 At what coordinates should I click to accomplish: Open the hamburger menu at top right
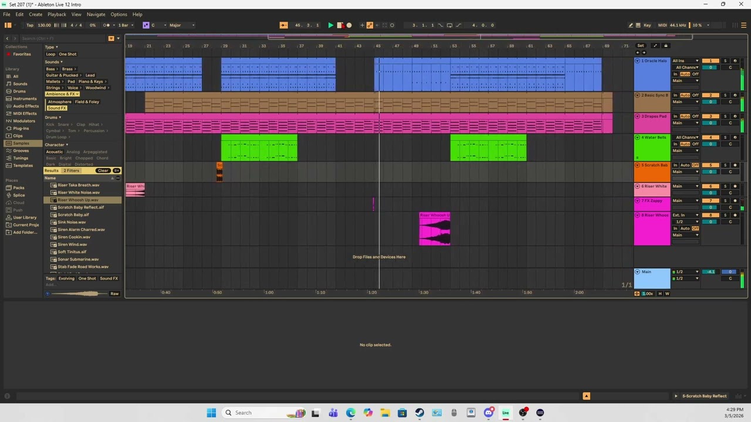(743, 25)
